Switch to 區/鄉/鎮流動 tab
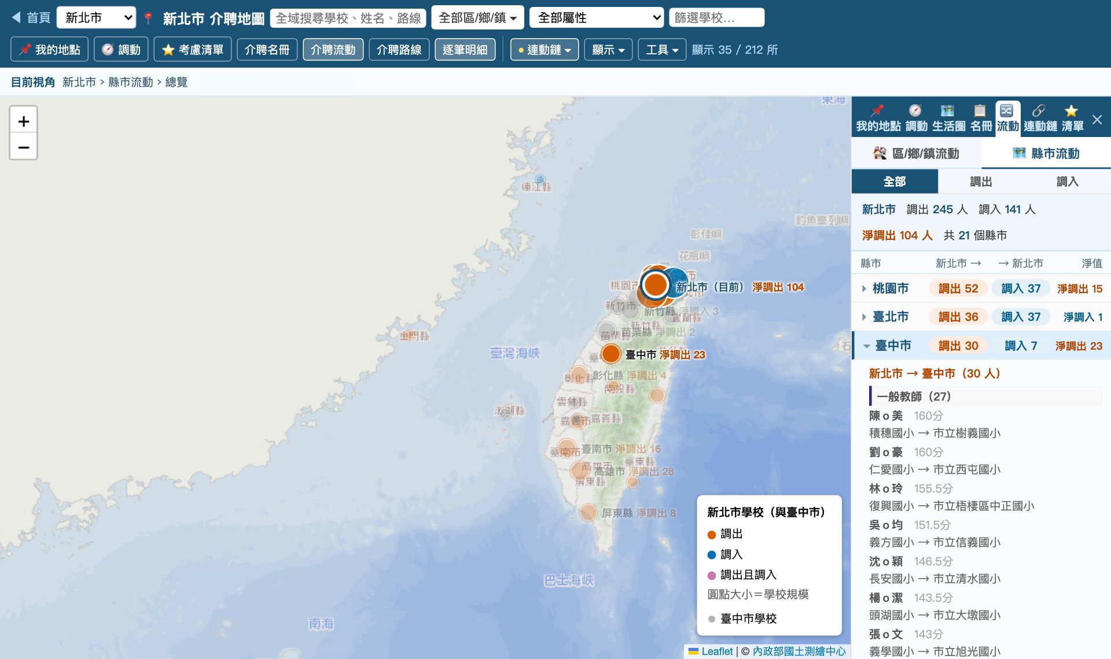1111x659 pixels. pos(917,153)
